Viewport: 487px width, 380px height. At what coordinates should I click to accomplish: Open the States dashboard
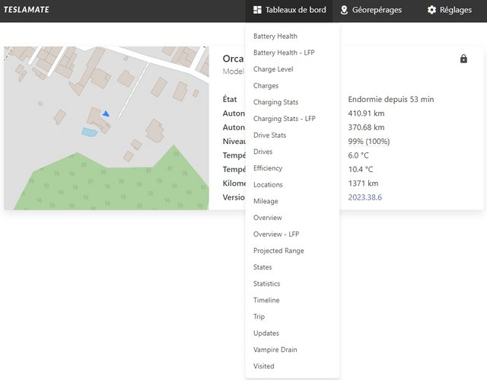click(x=263, y=267)
